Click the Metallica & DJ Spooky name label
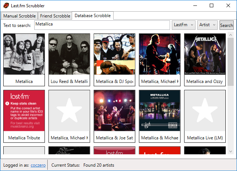This screenshot has width=237, height=171. point(114,81)
